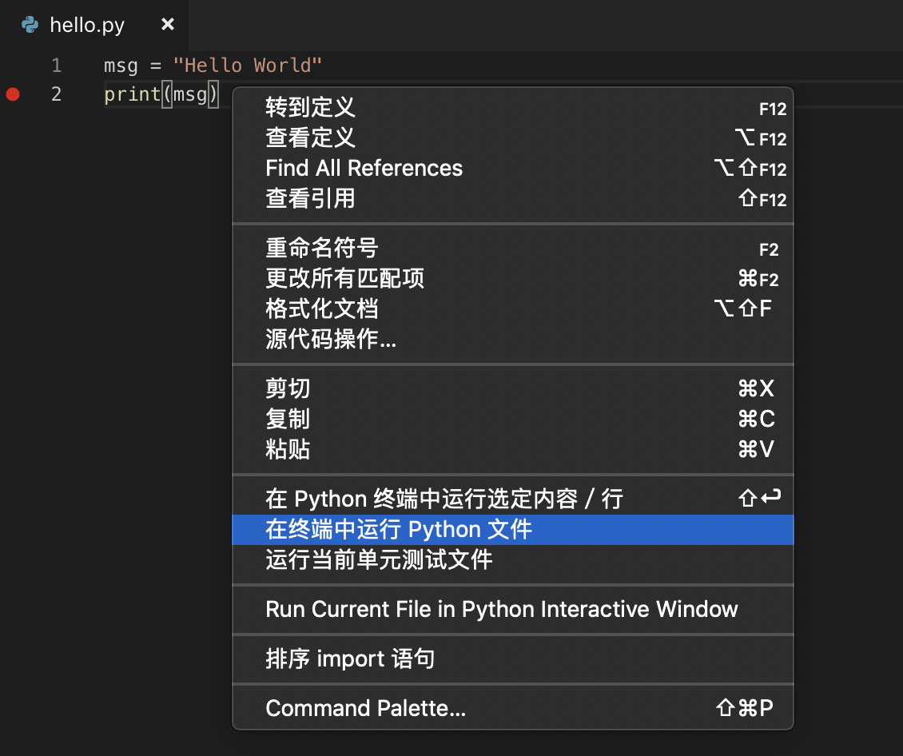The width and height of the screenshot is (903, 756).
Task: Click the "Hello World" string in the code
Action: [248, 65]
